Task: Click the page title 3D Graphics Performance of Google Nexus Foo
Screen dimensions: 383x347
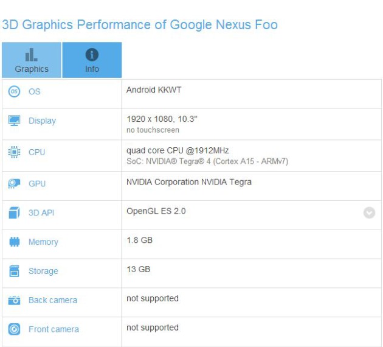Action: pos(140,25)
